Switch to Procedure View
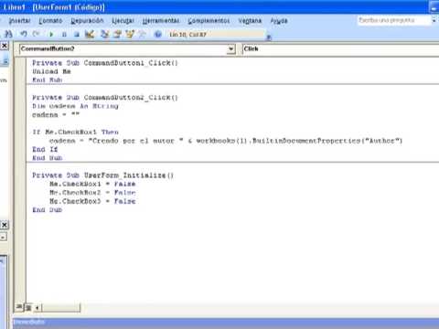Image resolution: width=439 pixels, height=329 pixels. (19, 307)
